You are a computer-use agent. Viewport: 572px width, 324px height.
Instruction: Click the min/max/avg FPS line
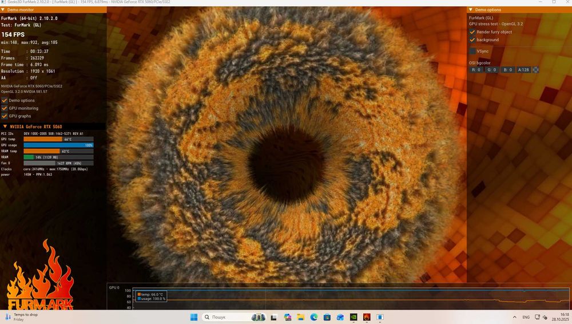pyautogui.click(x=29, y=42)
